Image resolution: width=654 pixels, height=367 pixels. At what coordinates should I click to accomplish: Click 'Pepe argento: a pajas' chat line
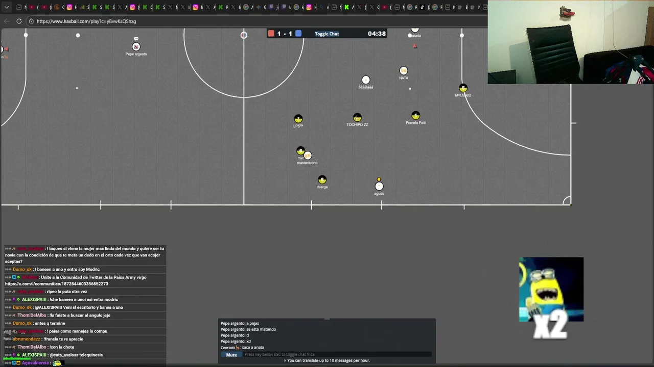point(240,323)
